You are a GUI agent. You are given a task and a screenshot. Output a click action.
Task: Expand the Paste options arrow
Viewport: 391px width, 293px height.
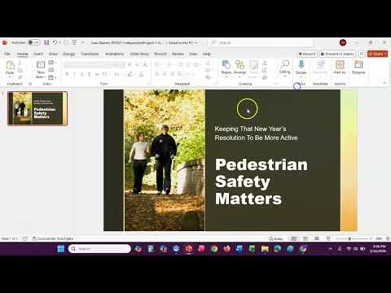pos(10,77)
